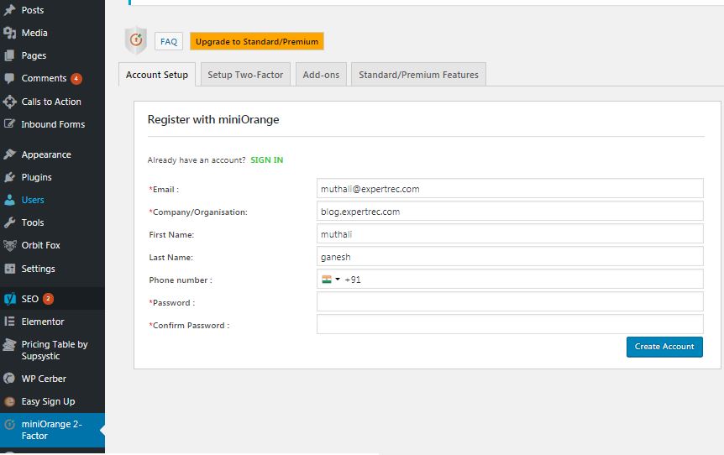Click the WP Cerber icon
This screenshot has height=455, width=724.
click(9, 379)
